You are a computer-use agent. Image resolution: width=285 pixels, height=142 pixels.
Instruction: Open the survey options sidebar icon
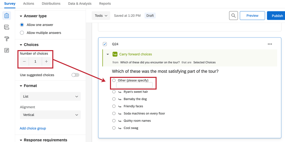[6, 50]
